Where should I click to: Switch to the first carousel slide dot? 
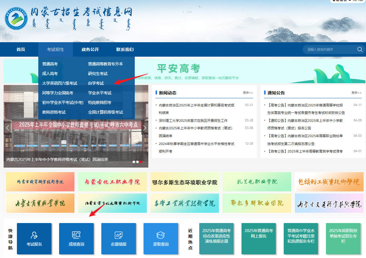(134, 162)
